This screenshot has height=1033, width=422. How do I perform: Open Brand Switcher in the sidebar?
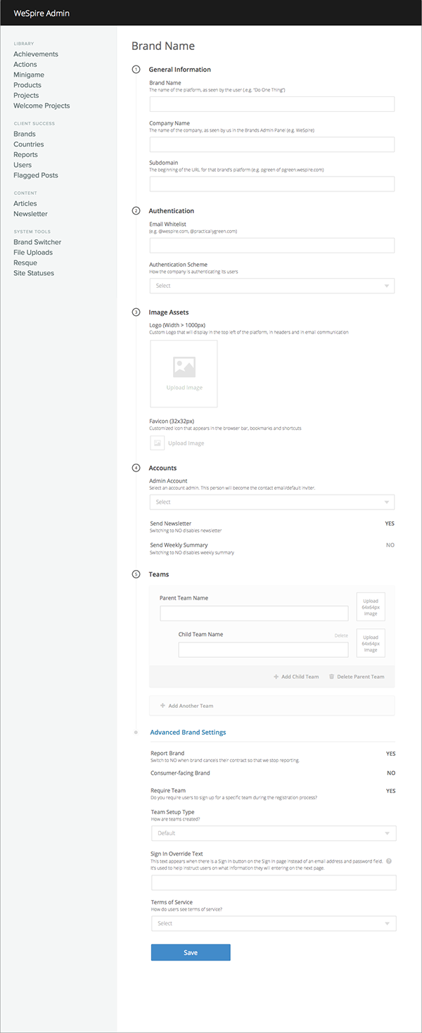tap(37, 242)
